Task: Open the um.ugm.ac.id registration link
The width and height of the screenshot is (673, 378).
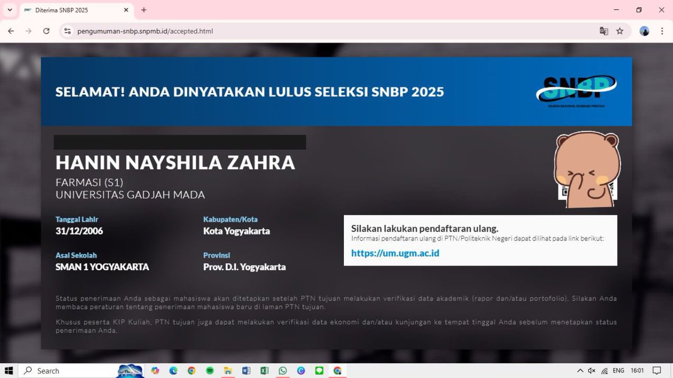Action: click(x=395, y=253)
